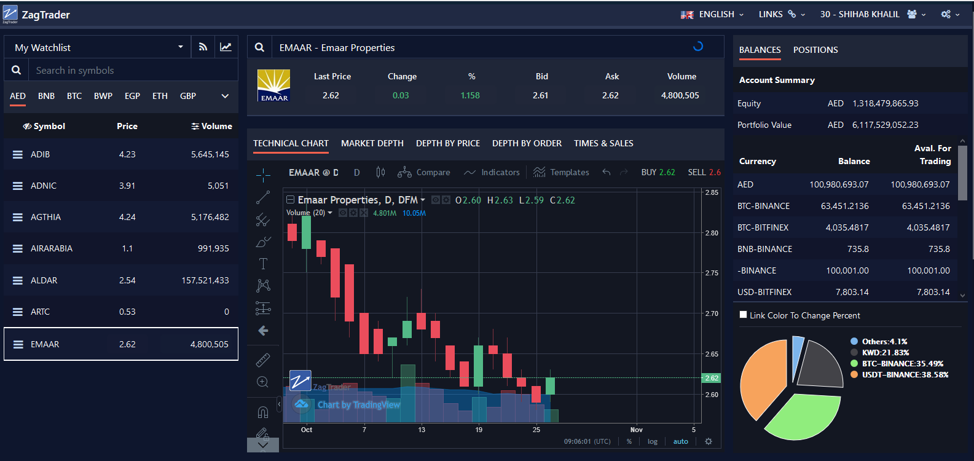Open chart Templates menu
Screen dimensions: 974x461
point(562,173)
